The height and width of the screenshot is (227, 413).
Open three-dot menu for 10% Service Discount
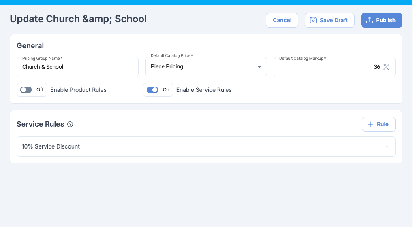(387, 146)
